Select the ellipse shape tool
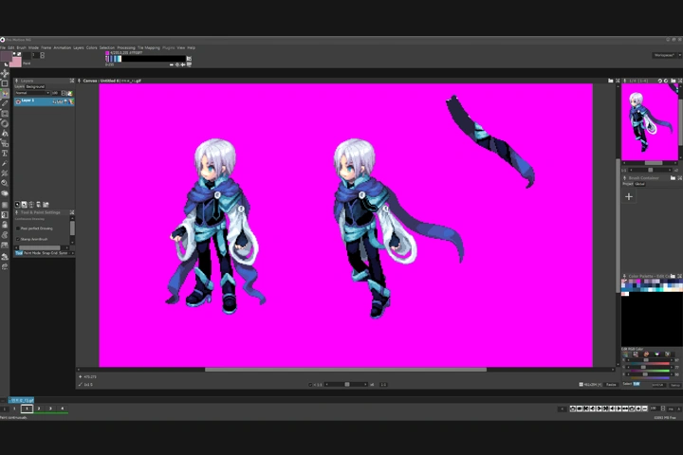Image resolution: width=683 pixels, height=455 pixels. point(5,123)
